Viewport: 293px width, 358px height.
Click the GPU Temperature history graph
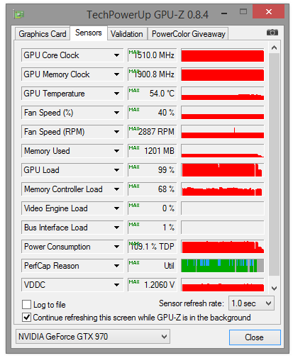coord(223,94)
